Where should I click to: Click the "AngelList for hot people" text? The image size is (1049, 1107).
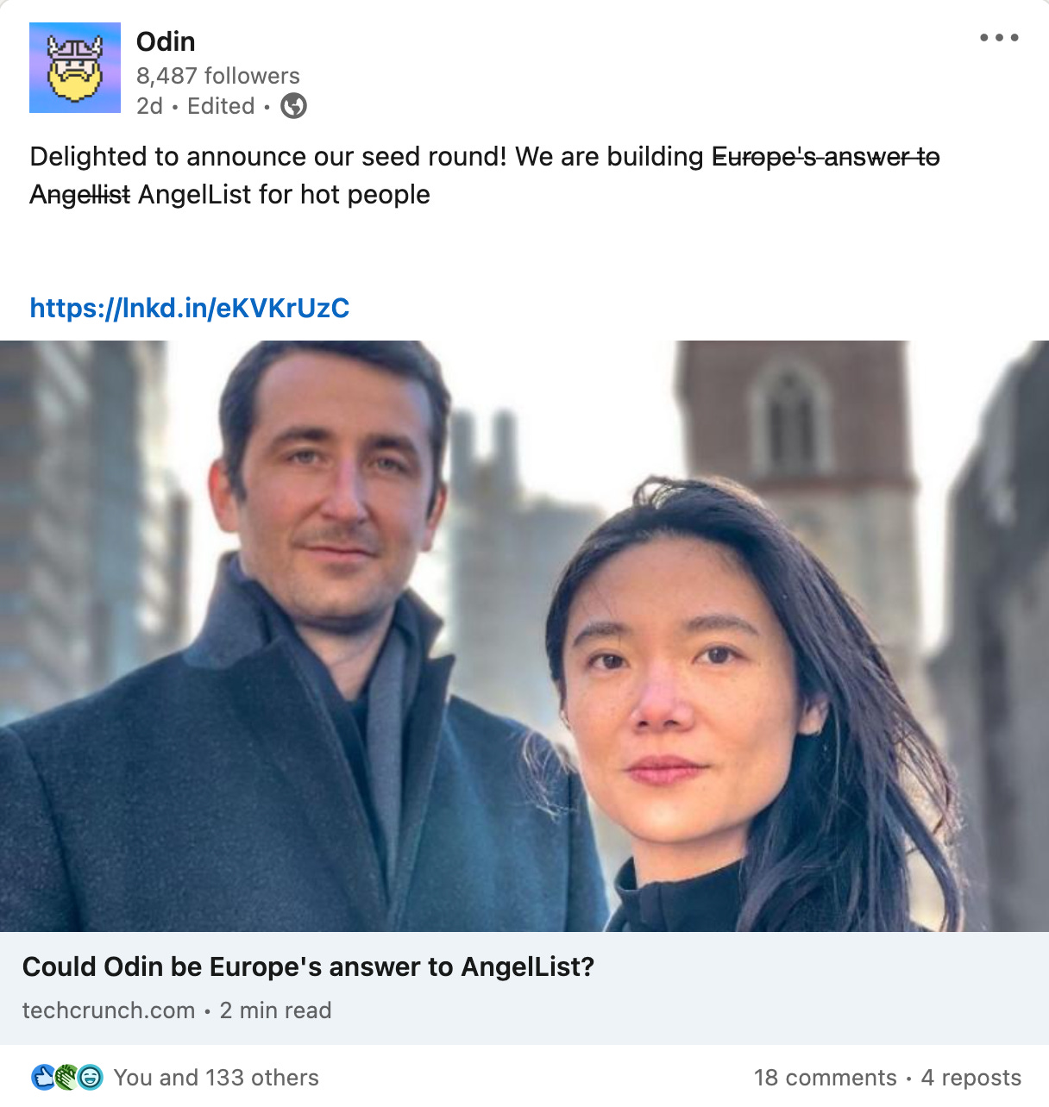284,195
